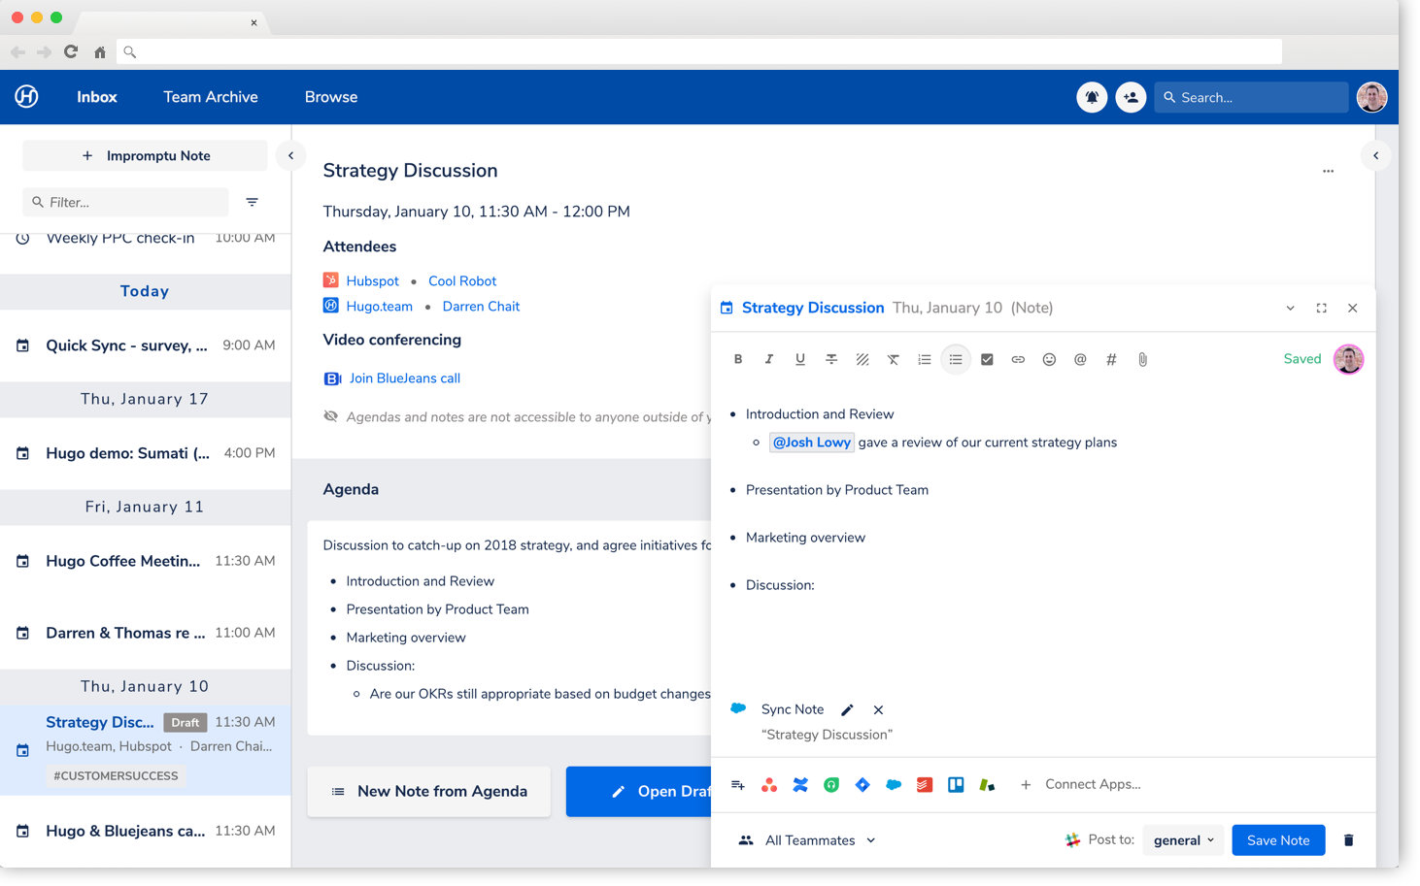Toggle the bulleted list option
Screen dimensions: 1420x886
click(x=956, y=359)
